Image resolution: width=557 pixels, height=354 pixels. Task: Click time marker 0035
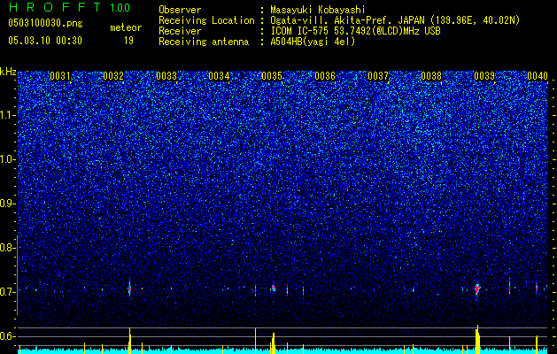(272, 76)
